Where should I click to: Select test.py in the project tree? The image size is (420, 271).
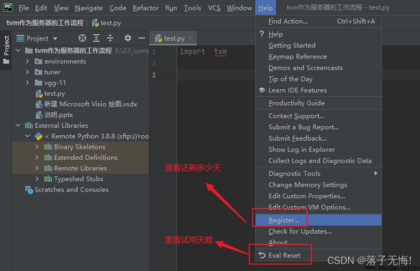[x=55, y=94]
